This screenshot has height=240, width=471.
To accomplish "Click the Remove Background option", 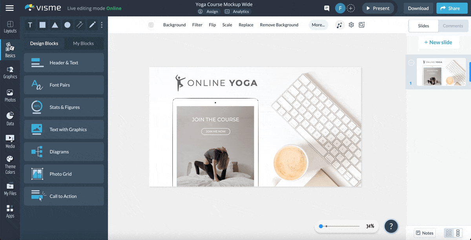I will [279, 25].
